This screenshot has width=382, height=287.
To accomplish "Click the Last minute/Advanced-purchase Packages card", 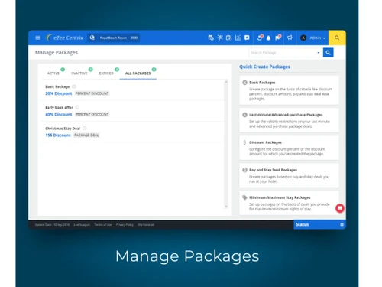I will pyautogui.click(x=289, y=120).
